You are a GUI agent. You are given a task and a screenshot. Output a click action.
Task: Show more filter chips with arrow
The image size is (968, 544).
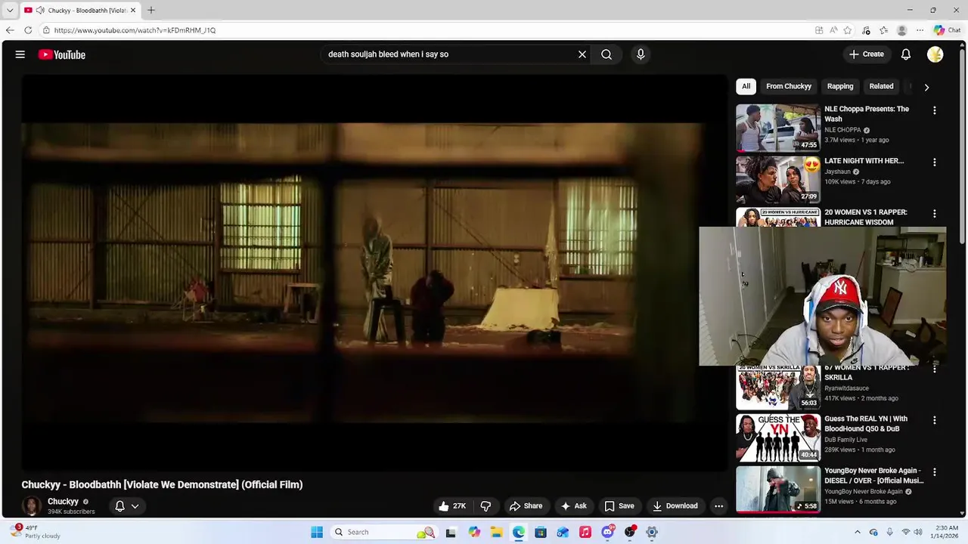click(x=926, y=87)
